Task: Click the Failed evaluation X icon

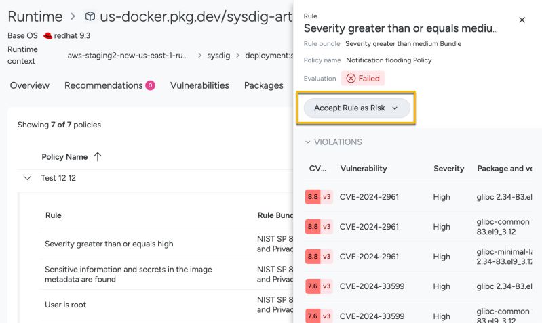Action: pyautogui.click(x=351, y=79)
